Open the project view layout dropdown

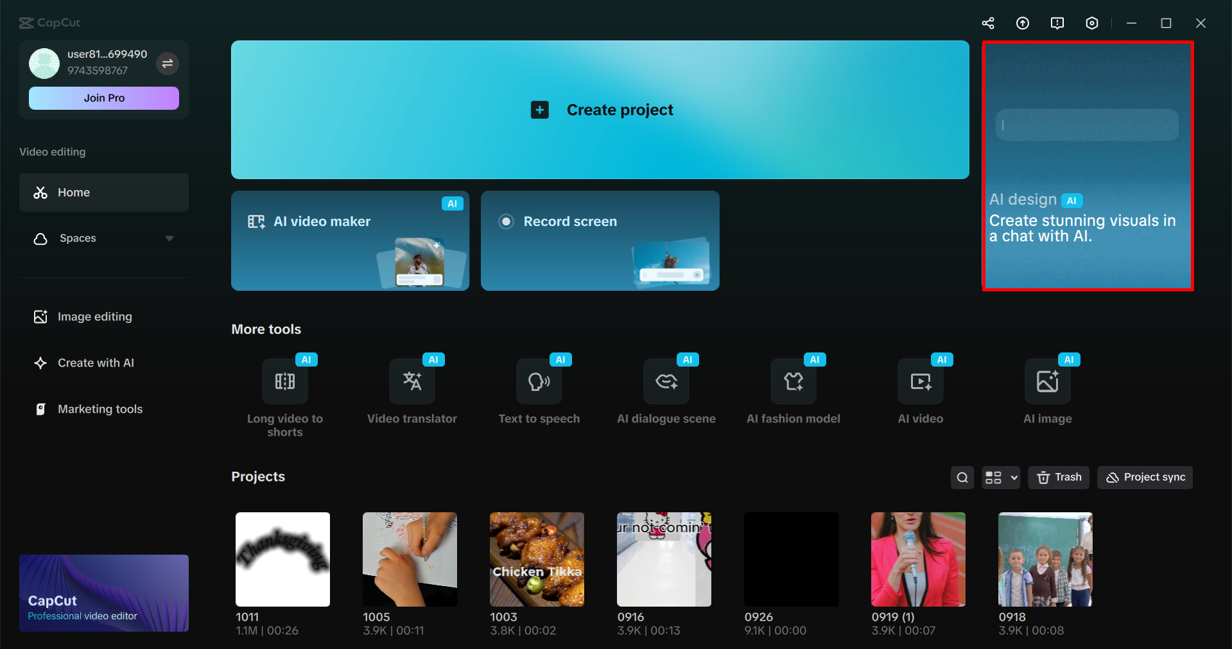click(x=1001, y=478)
